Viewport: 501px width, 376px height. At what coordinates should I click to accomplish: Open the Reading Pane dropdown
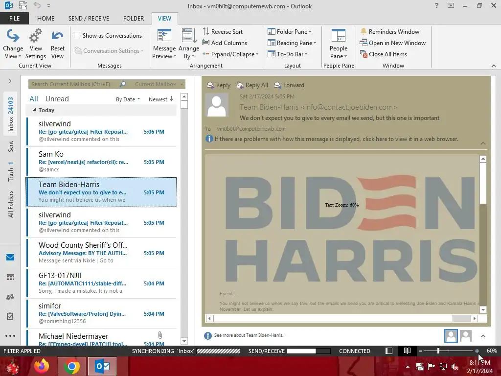click(x=292, y=43)
